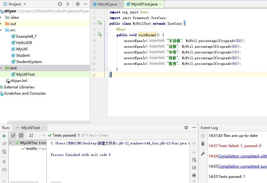The height and width of the screenshot is (183, 267).
Task: Click 'All files are up-to-date' log entry
Action: pos(238,136)
